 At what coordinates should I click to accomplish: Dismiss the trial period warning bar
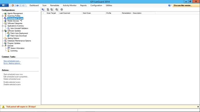198,107
